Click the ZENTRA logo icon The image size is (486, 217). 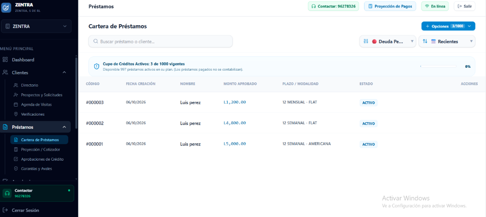[6, 8]
